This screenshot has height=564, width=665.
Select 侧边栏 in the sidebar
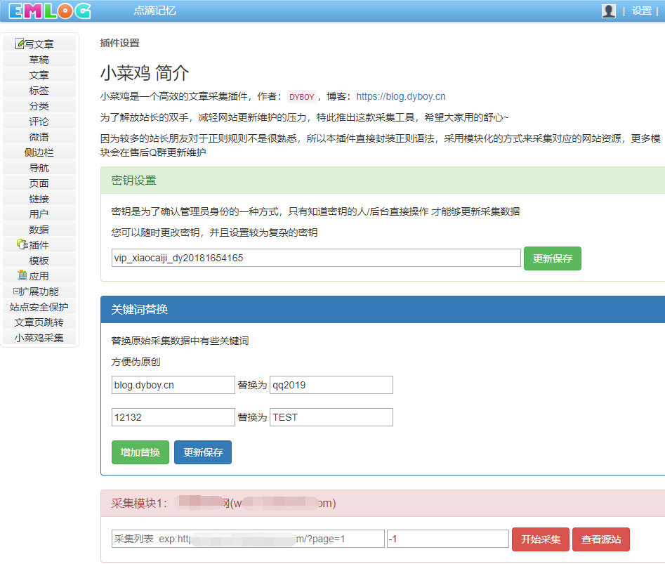pyautogui.click(x=39, y=152)
